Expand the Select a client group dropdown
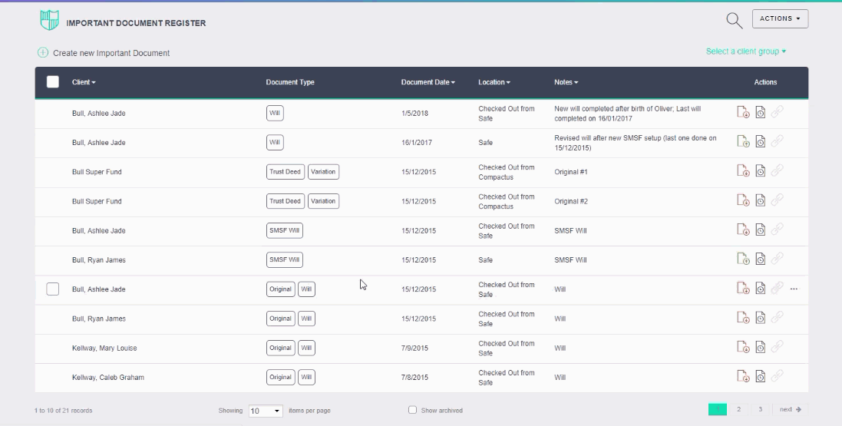This screenshot has height=426, width=842. pyautogui.click(x=745, y=51)
